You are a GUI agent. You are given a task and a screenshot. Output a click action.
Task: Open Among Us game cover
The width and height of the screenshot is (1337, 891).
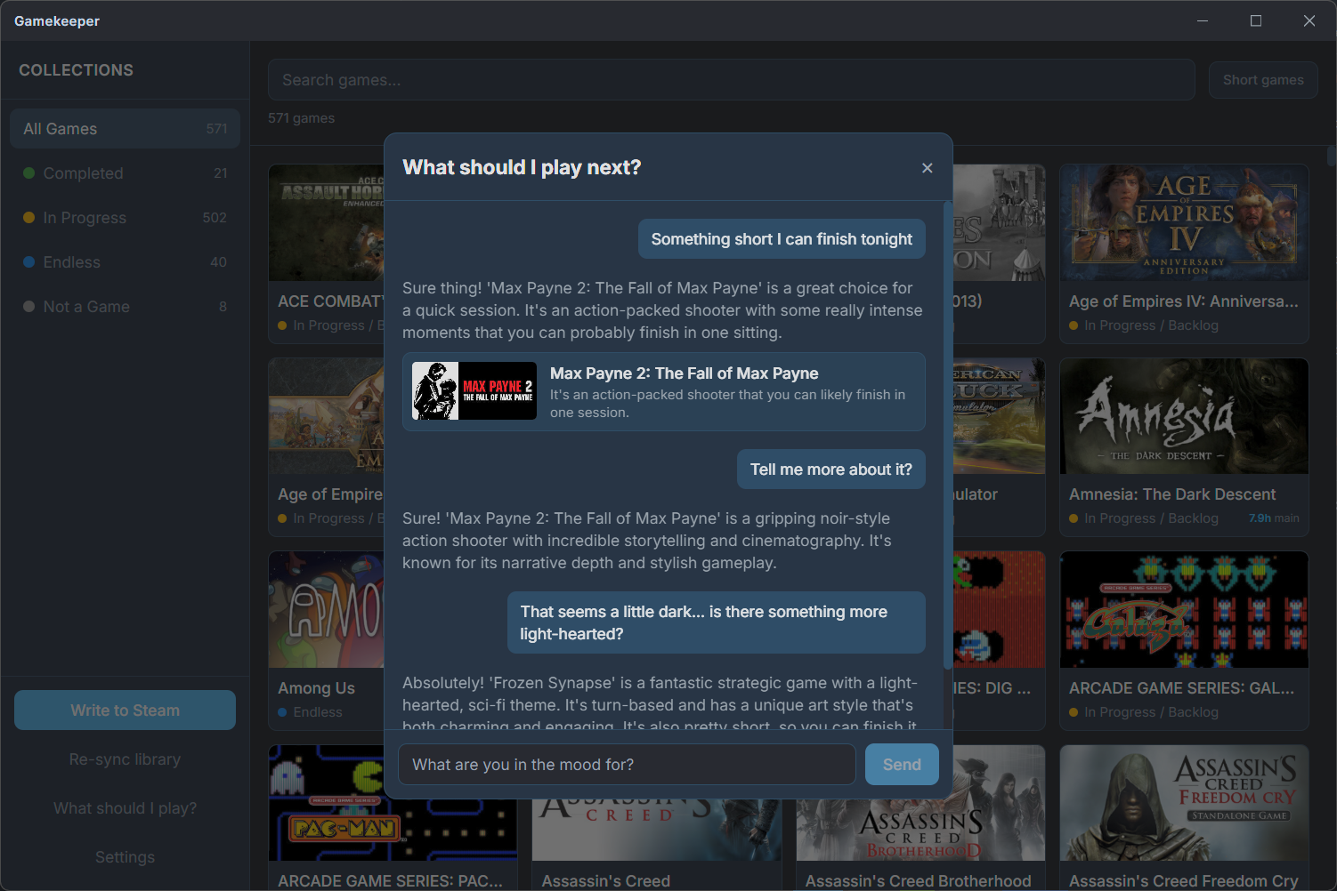327,610
